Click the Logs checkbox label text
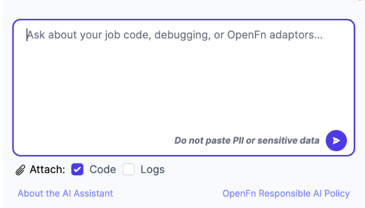Screen dimensions: 365x208 click(152, 170)
